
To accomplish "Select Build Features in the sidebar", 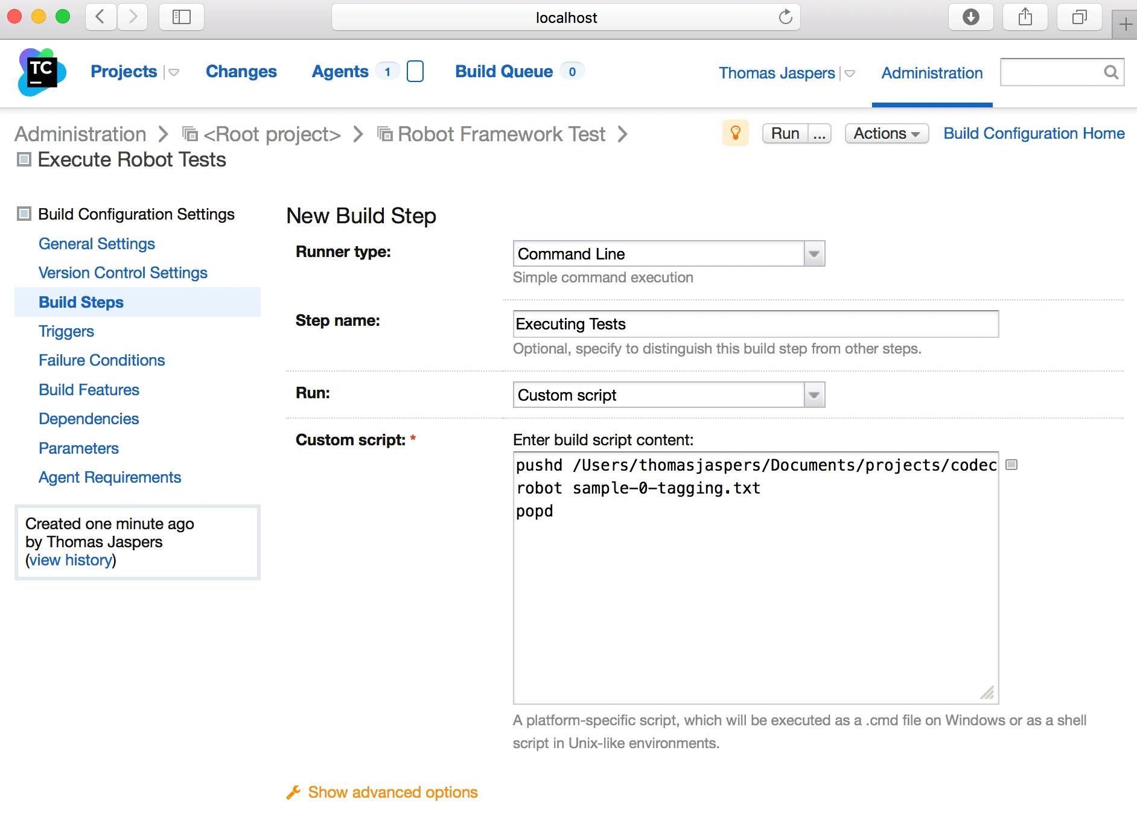I will pyautogui.click(x=89, y=390).
